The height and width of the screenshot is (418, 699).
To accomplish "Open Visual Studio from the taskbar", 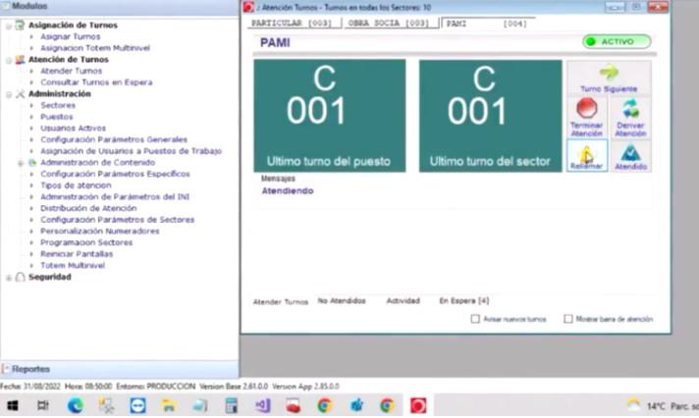I will (x=262, y=405).
